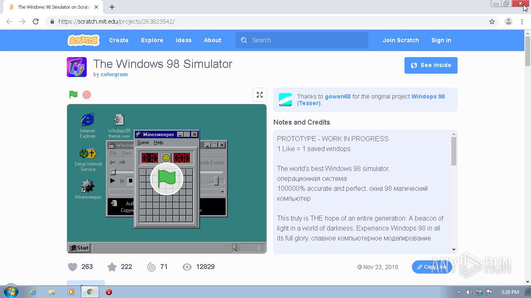Click the forward arrow in the media player toolbar
The image size is (531, 298).
click(x=122, y=163)
